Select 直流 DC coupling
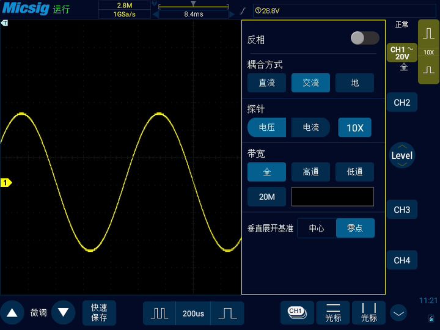 (x=266, y=82)
